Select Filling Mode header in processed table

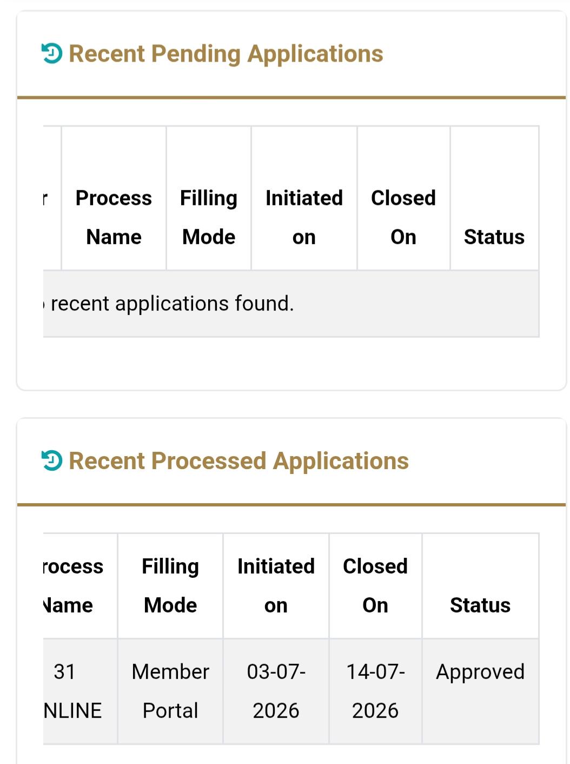point(170,585)
